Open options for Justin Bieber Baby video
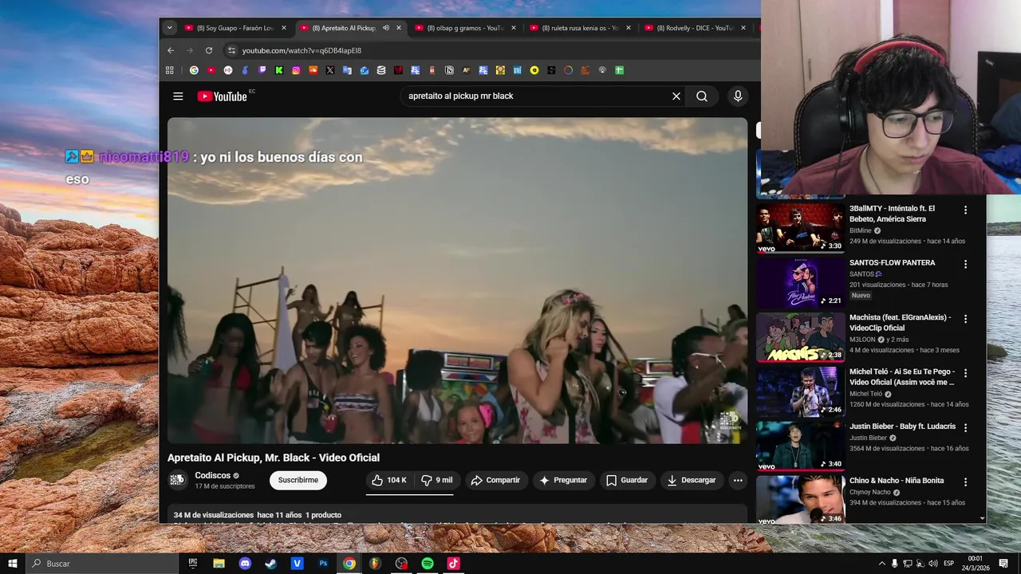 [965, 427]
